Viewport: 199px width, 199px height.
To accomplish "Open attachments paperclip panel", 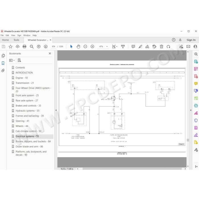I will [x=3, y=70].
